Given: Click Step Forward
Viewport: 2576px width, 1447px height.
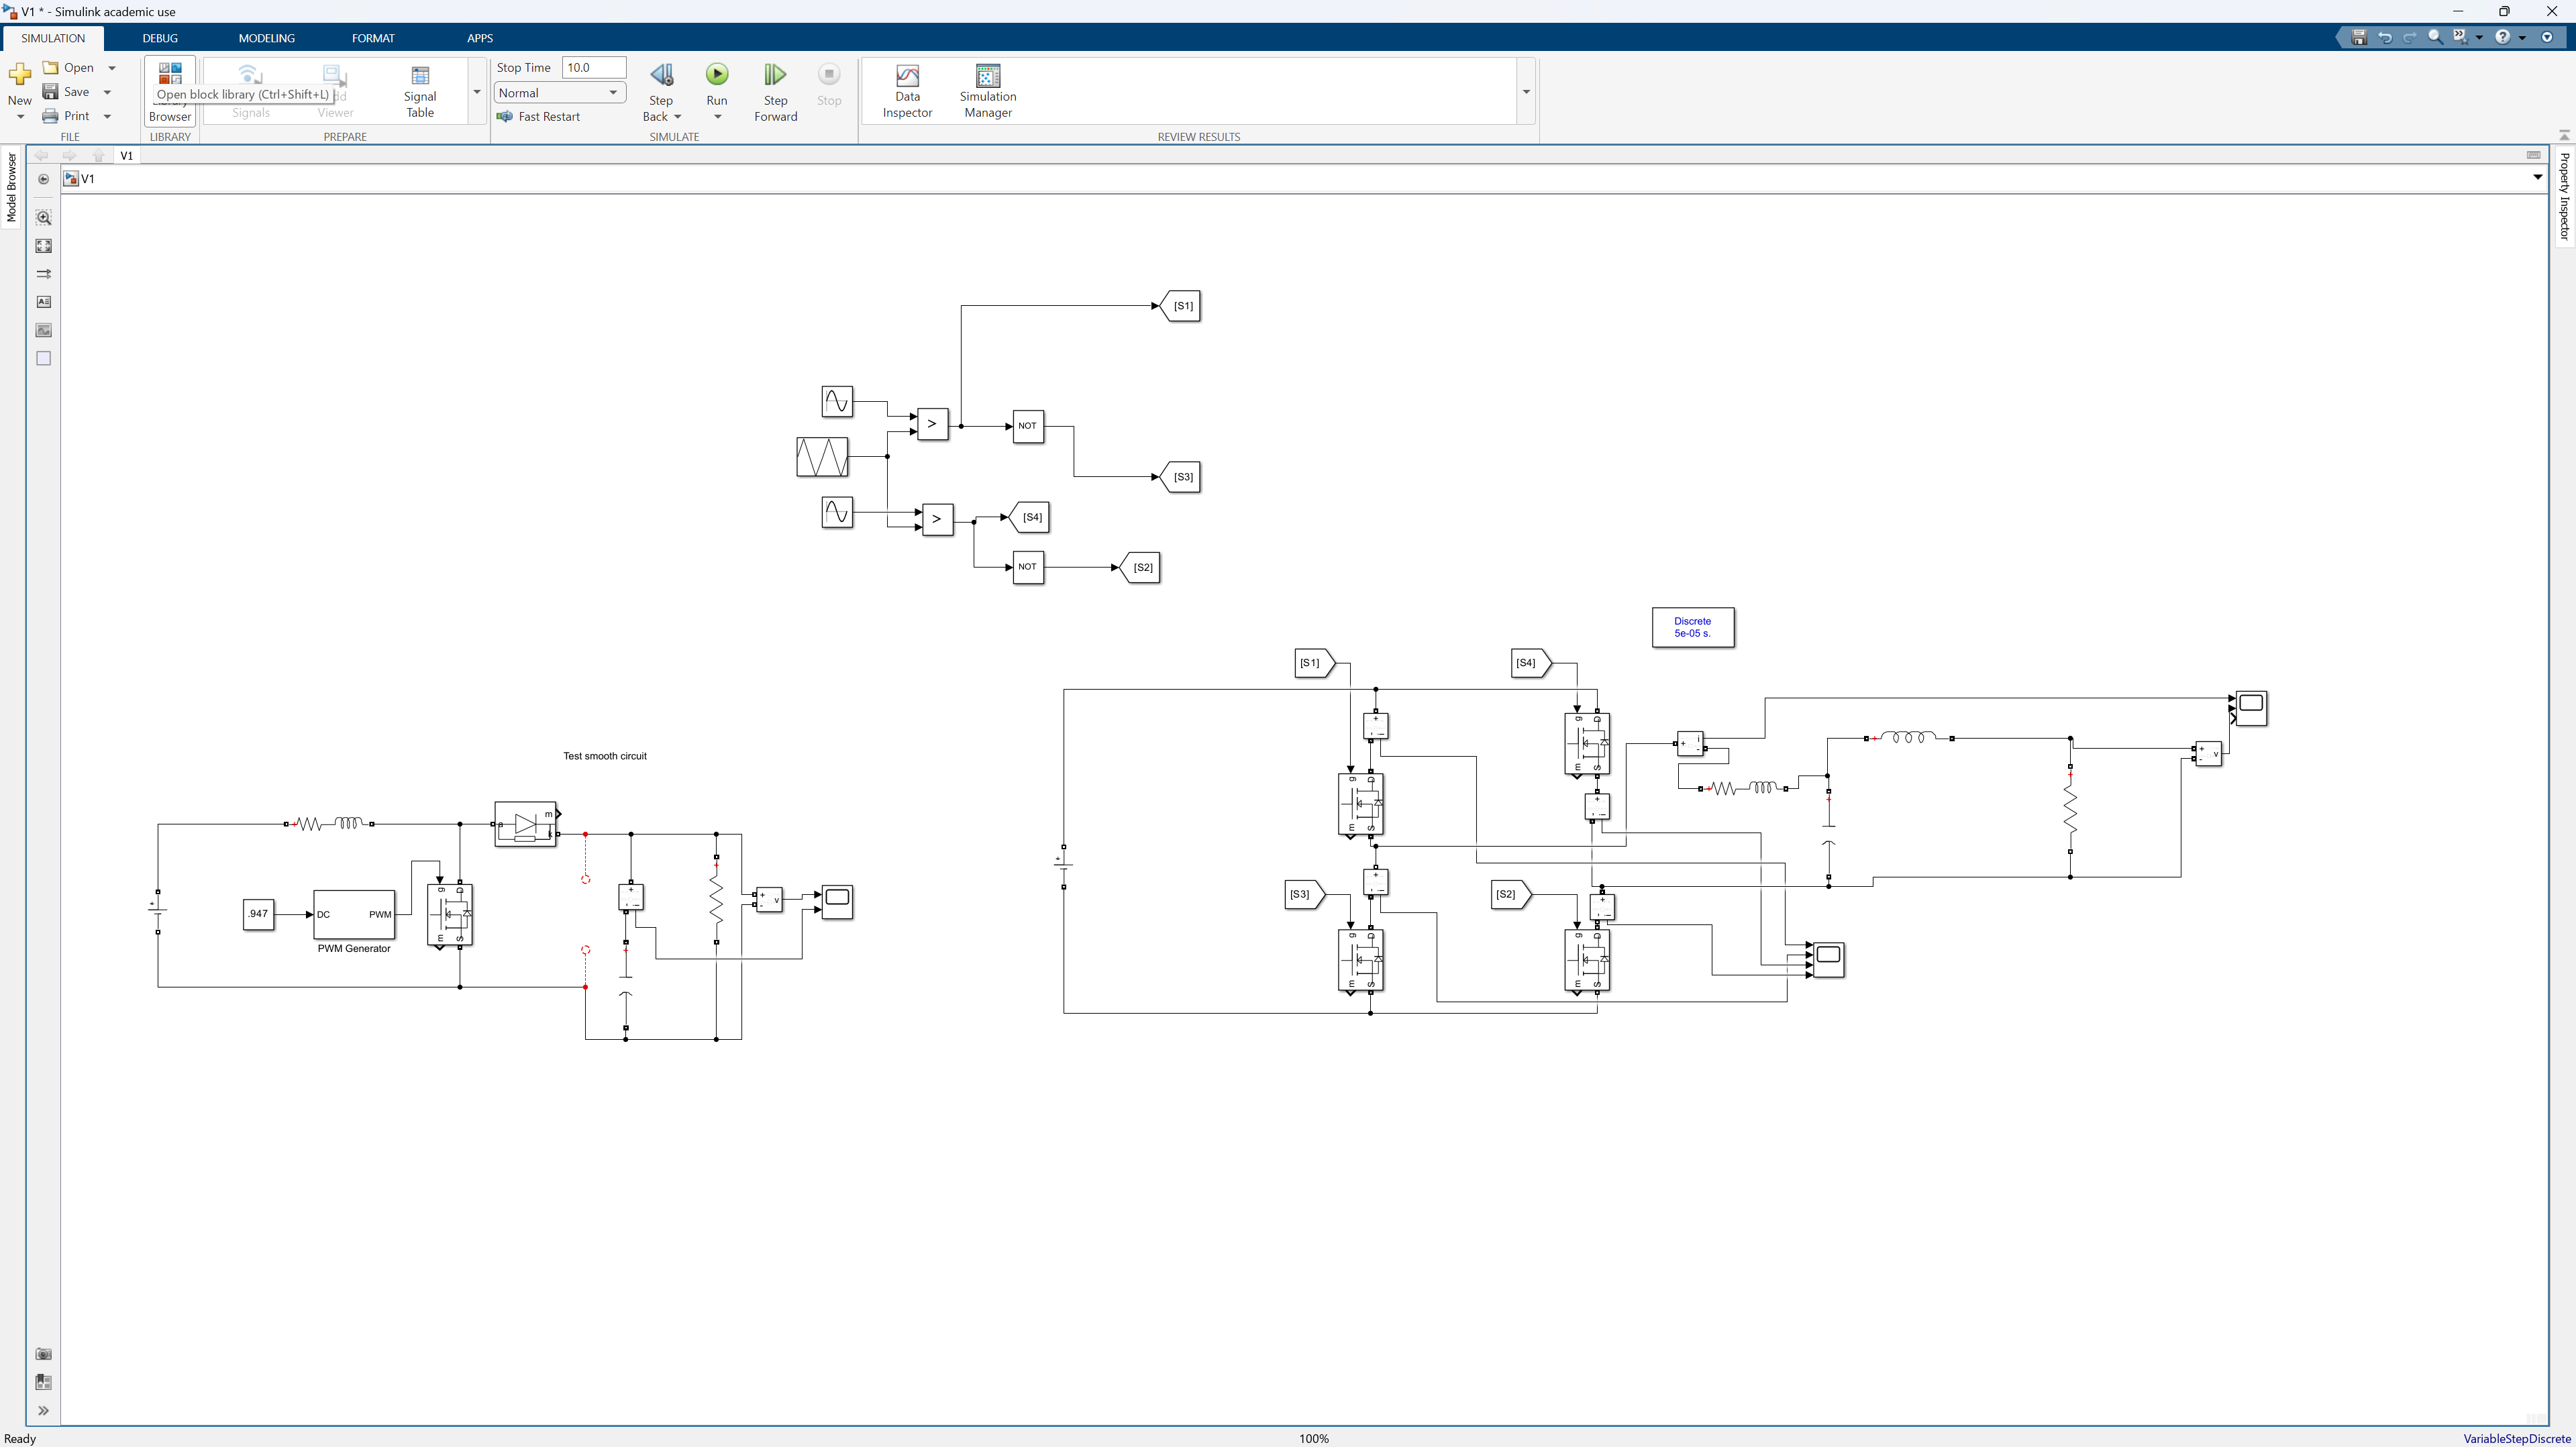Looking at the screenshot, I should [x=775, y=92].
